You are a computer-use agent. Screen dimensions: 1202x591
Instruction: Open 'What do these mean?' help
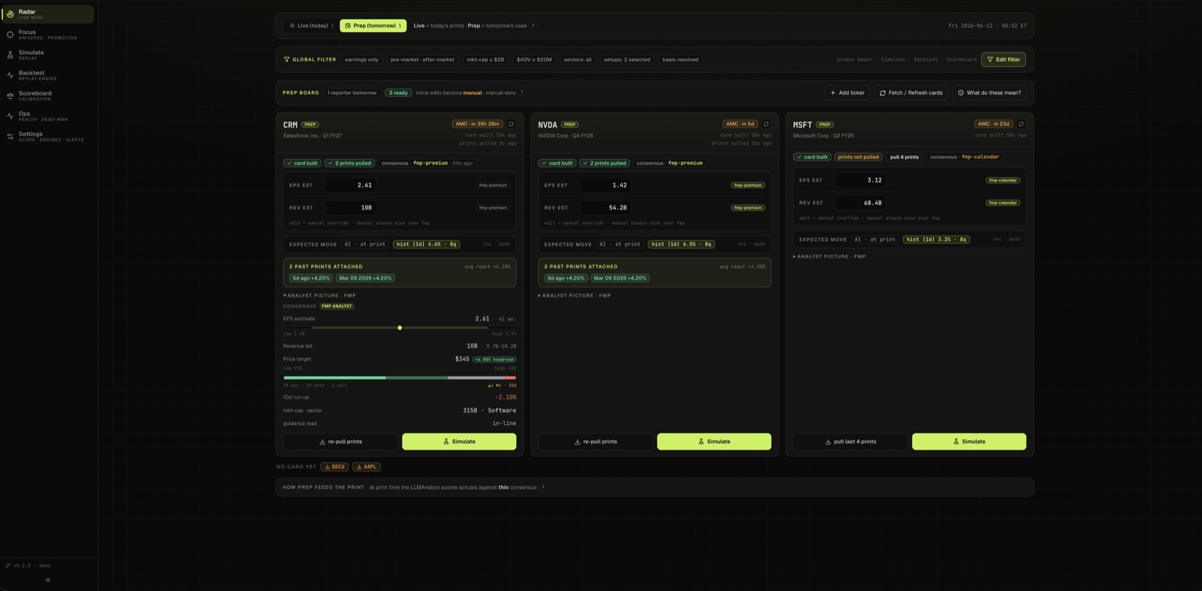pos(989,92)
